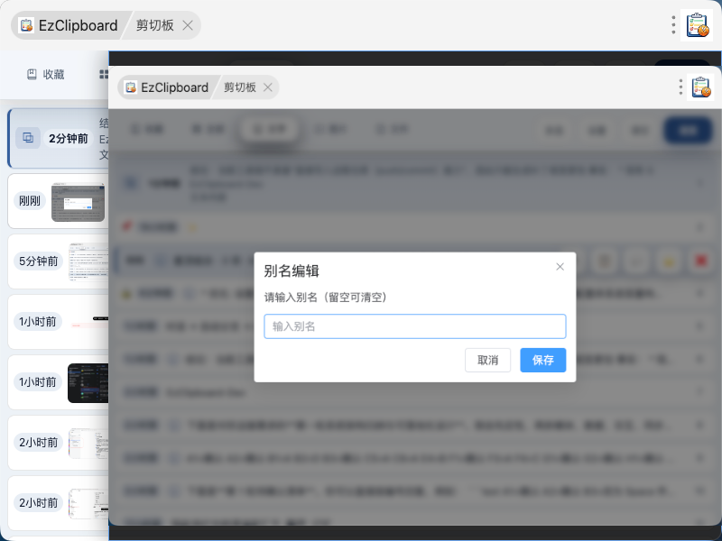The image size is (722, 541).
Task: Open the dark 1小时前 screenshot thumbnail
Action: (88, 382)
